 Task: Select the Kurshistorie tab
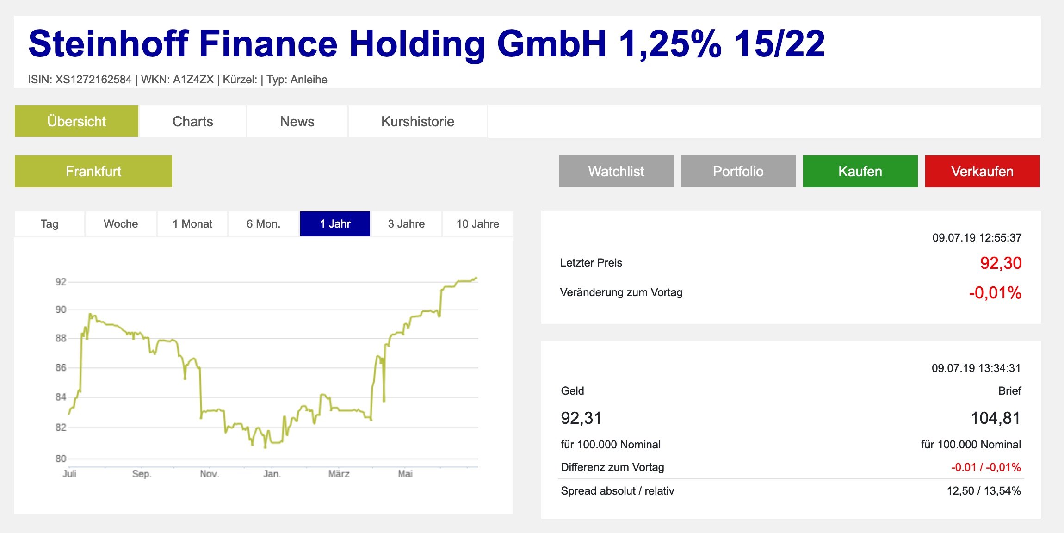pyautogui.click(x=417, y=121)
